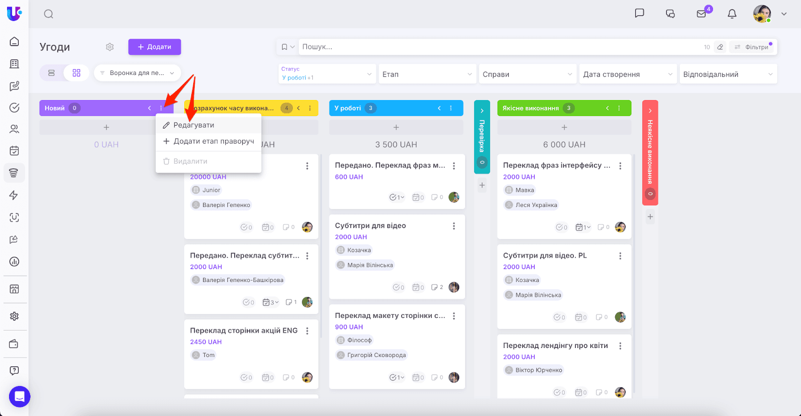This screenshot has height=416, width=801.
Task: Collapse the У роботі stage column
Action: (439, 108)
